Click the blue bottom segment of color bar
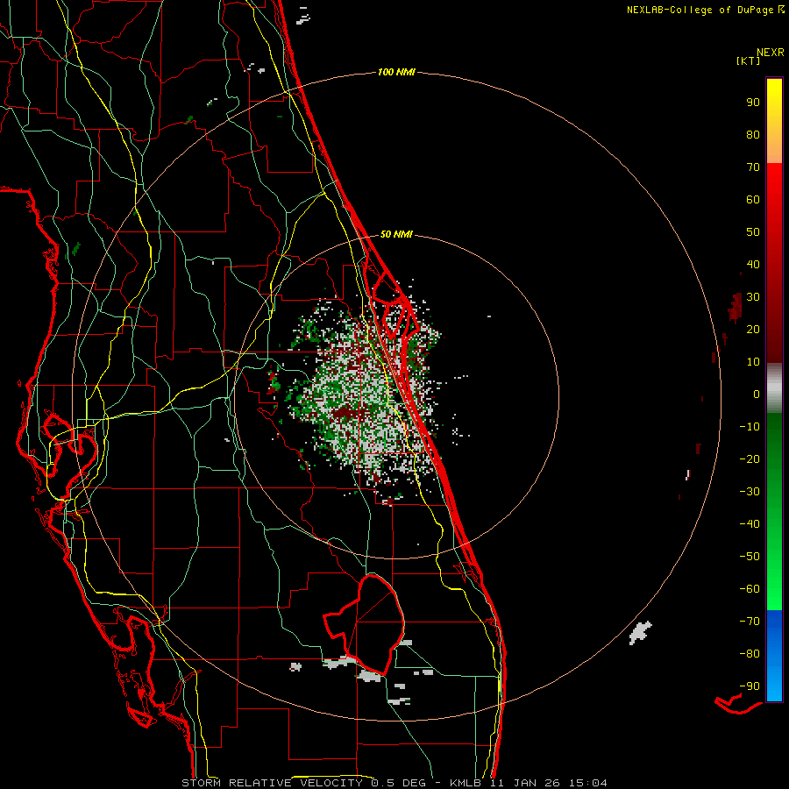The width and height of the screenshot is (789, 789). tap(774, 656)
